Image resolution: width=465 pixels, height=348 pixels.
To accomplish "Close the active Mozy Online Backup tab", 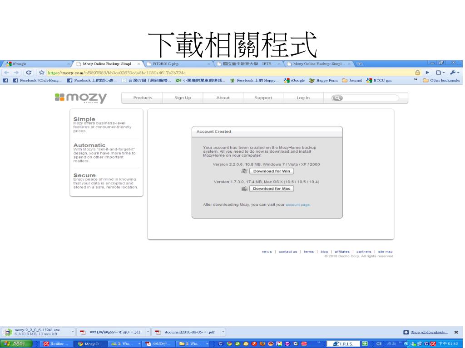I will (x=139, y=64).
